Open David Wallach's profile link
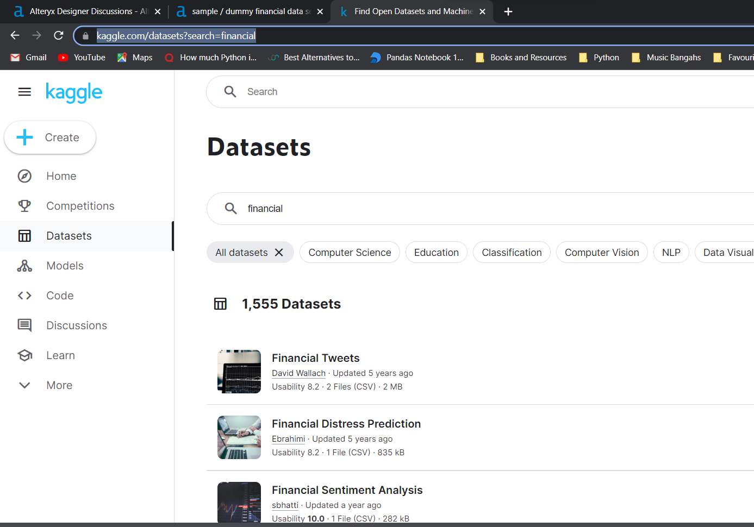This screenshot has height=527, width=754. point(298,373)
